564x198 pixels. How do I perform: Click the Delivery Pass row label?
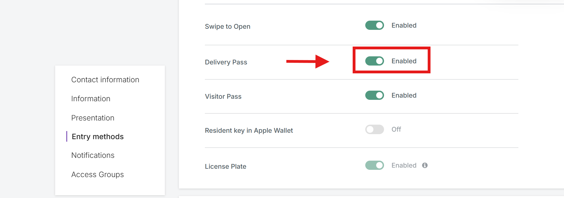click(226, 62)
